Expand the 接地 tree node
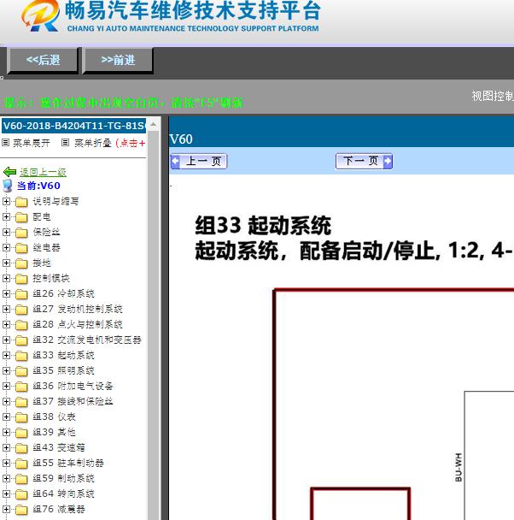The image size is (514, 520). tap(6, 263)
